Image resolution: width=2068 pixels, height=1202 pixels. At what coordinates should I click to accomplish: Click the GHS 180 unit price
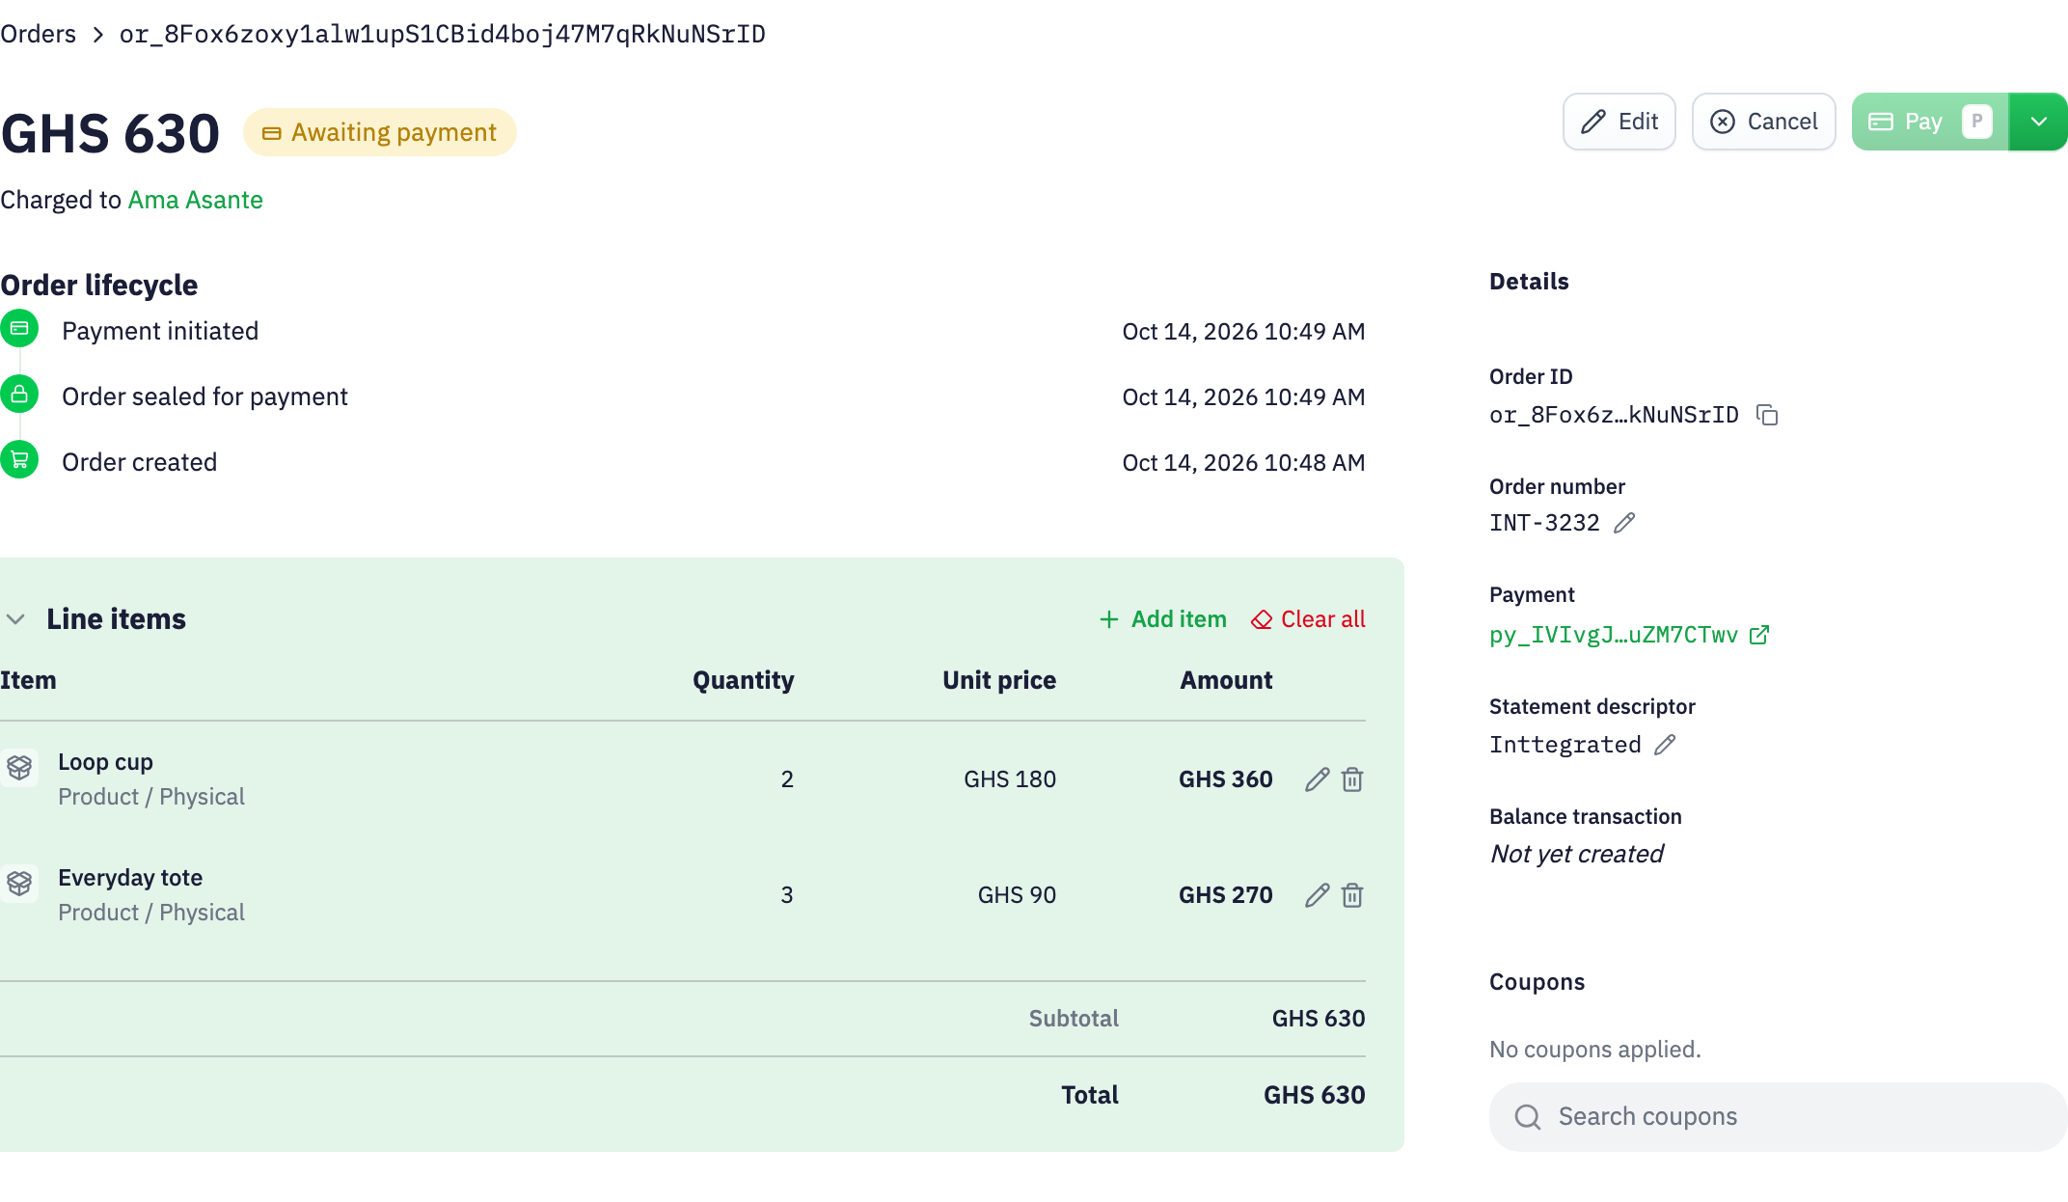click(x=1010, y=779)
